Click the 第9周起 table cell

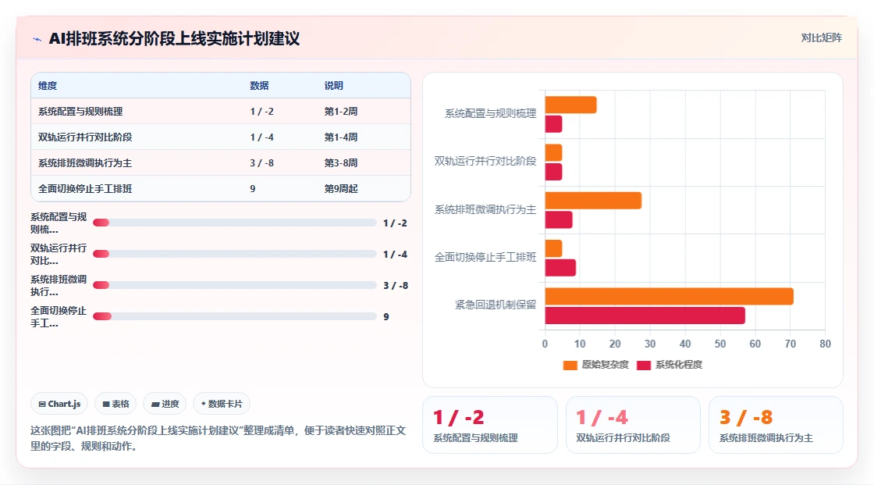tap(340, 189)
